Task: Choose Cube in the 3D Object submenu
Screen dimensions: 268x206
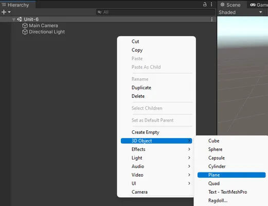Action: point(213,141)
